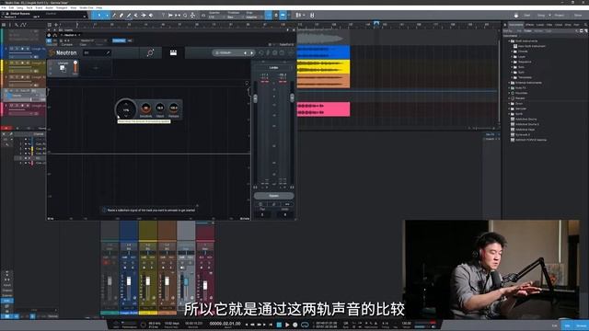
Task: Open the Studio One menu
Action: 87,7
